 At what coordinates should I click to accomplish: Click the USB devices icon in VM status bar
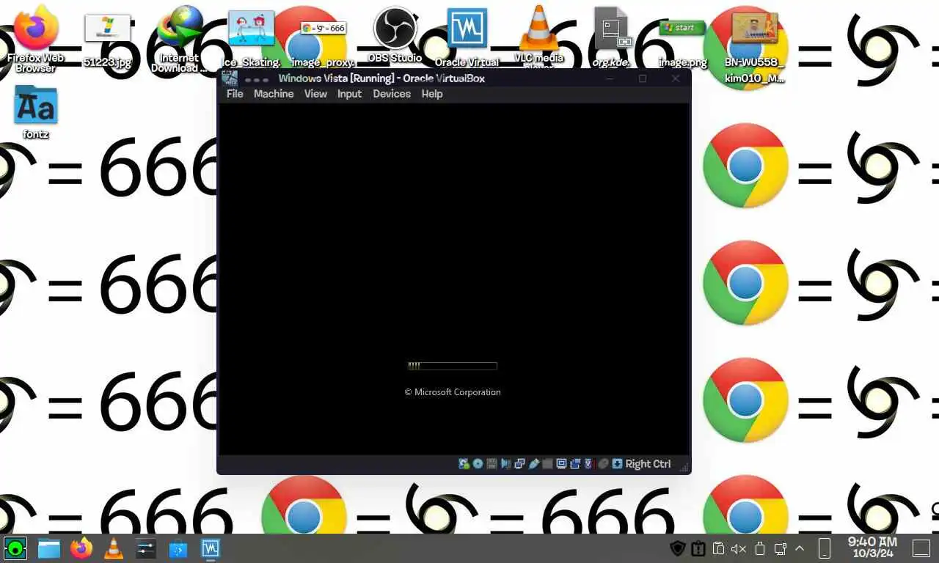(533, 464)
